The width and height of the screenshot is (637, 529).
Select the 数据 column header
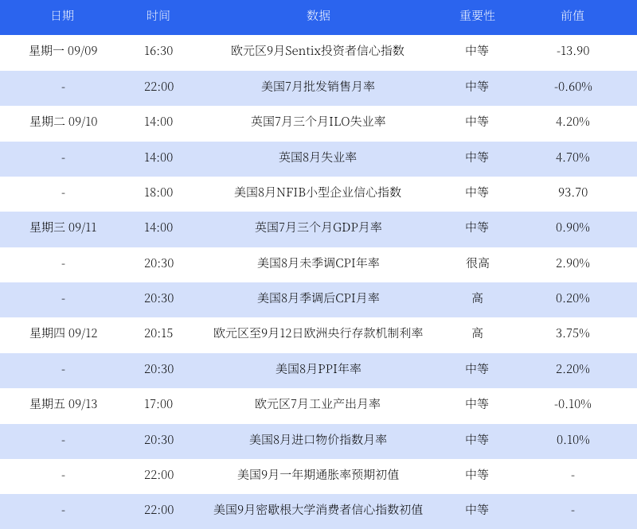click(318, 16)
